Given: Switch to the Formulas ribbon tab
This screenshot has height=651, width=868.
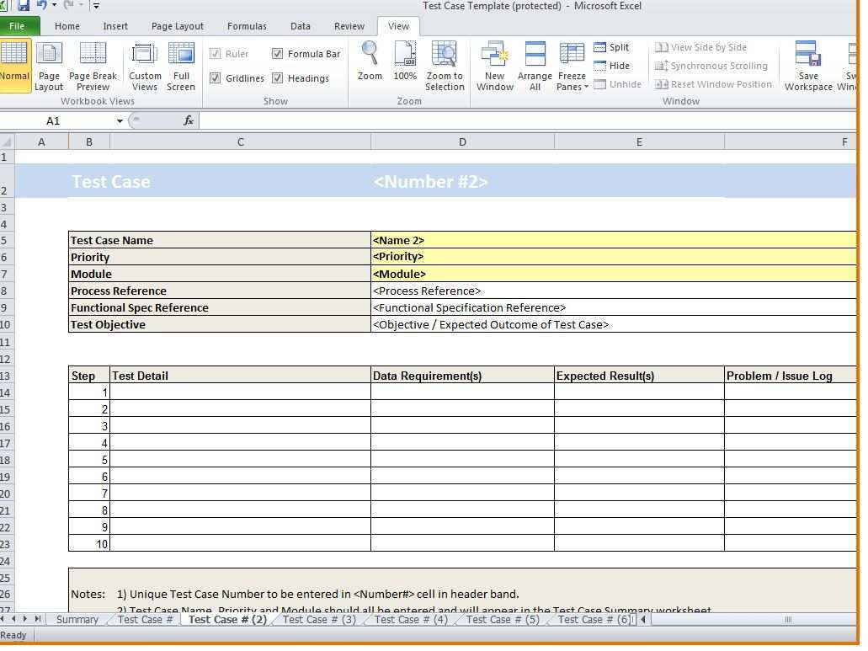Looking at the screenshot, I should [247, 26].
